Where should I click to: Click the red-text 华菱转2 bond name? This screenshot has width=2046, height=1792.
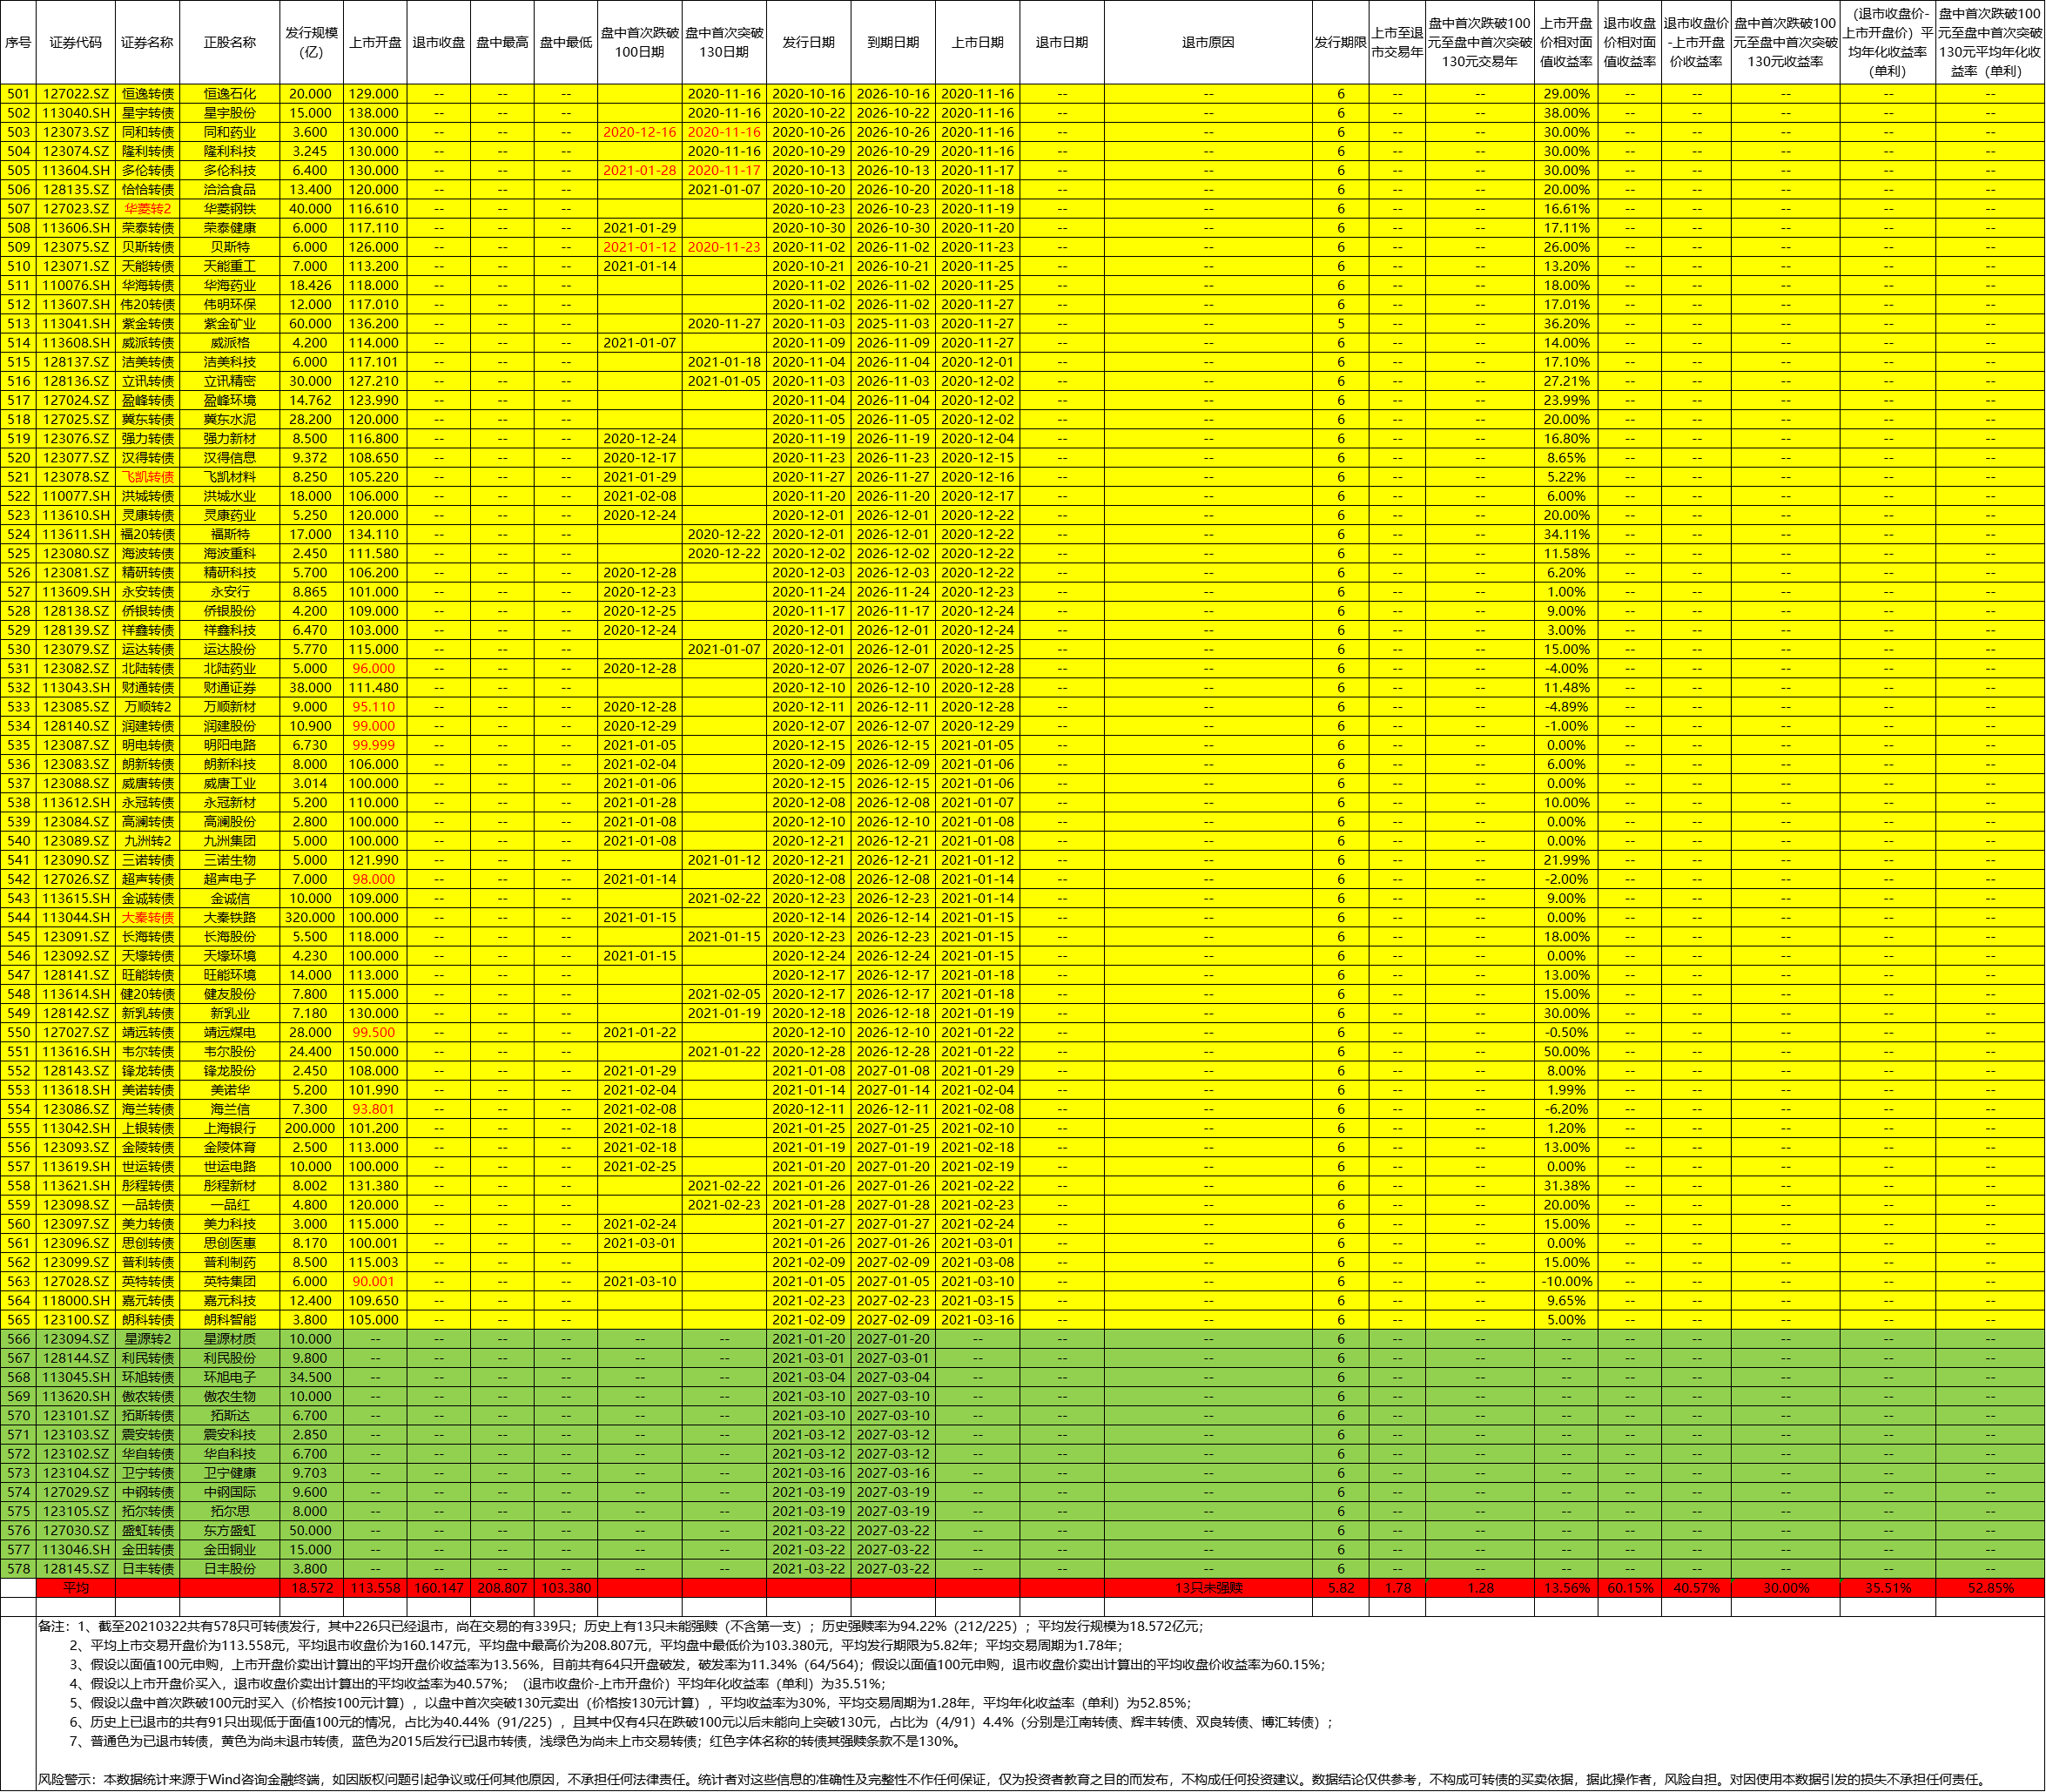(147, 209)
